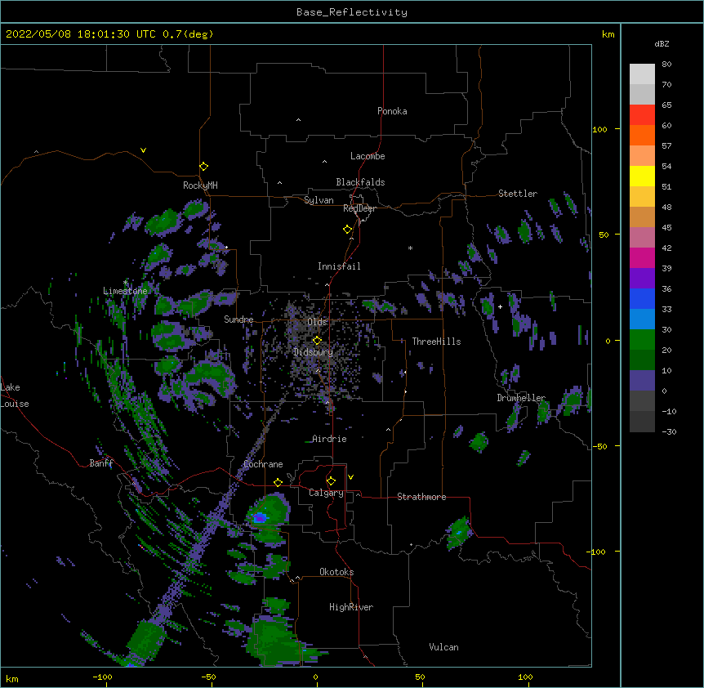This screenshot has height=688, width=704.
Task: Click the Strathmore label
Action: [x=421, y=497]
